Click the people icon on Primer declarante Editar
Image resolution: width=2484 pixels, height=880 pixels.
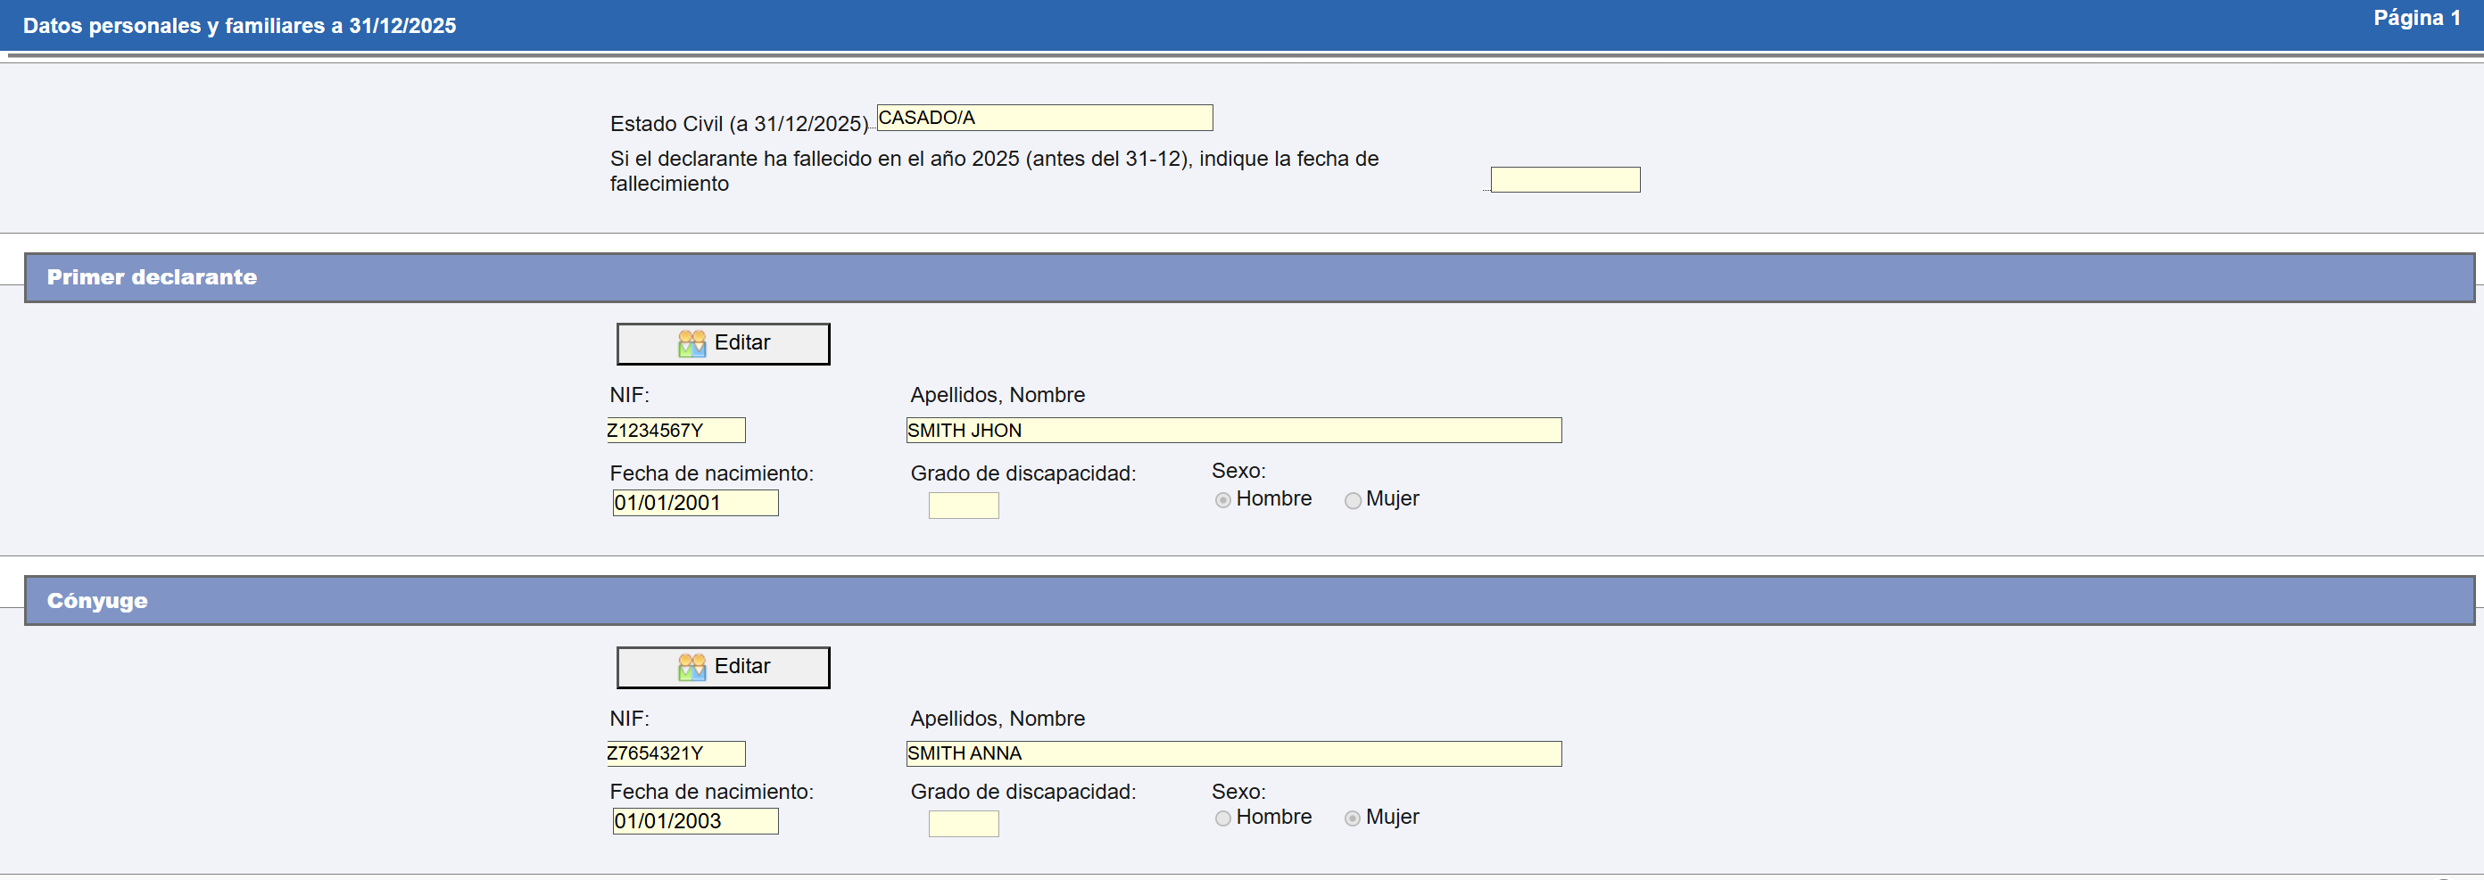[x=691, y=343]
